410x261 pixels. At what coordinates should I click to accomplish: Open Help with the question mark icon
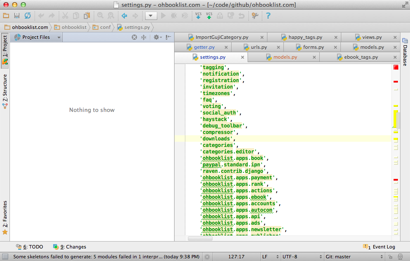[x=268, y=16]
